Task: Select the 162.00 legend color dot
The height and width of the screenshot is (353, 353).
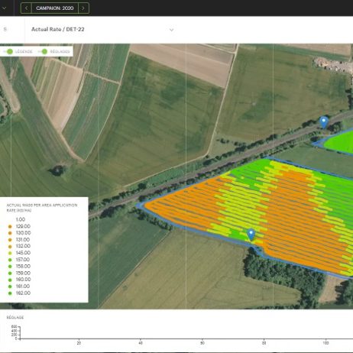Action: (x=10, y=293)
